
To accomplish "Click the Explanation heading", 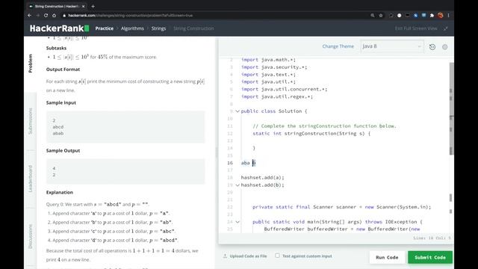I will [60, 192].
